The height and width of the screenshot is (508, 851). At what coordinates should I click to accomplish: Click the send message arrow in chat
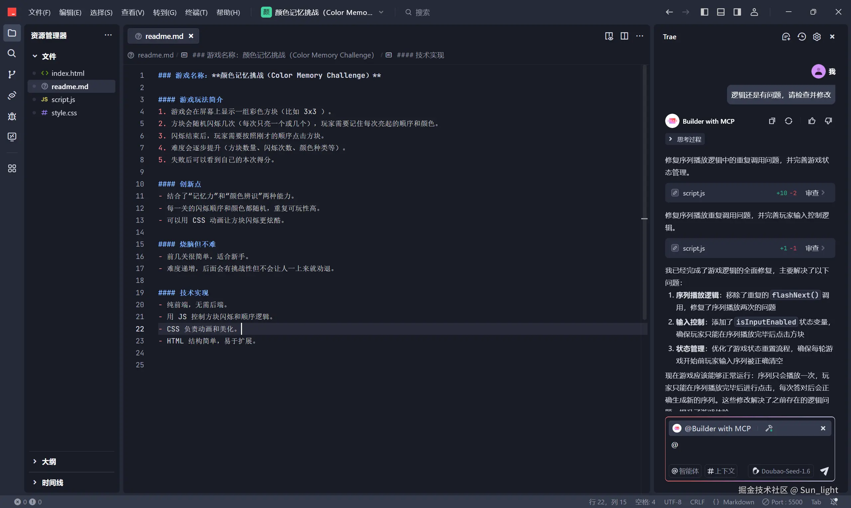(x=824, y=471)
